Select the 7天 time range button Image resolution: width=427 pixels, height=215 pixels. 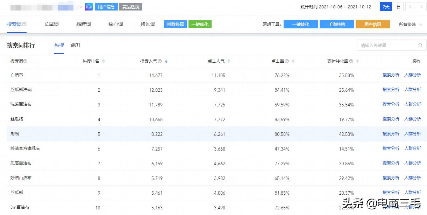pyautogui.click(x=386, y=7)
